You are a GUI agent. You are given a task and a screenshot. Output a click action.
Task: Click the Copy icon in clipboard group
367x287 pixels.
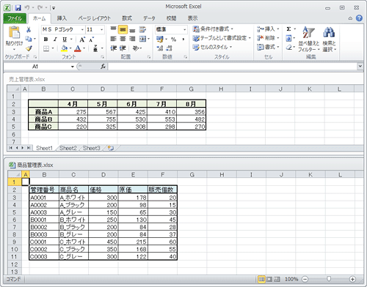29,39
